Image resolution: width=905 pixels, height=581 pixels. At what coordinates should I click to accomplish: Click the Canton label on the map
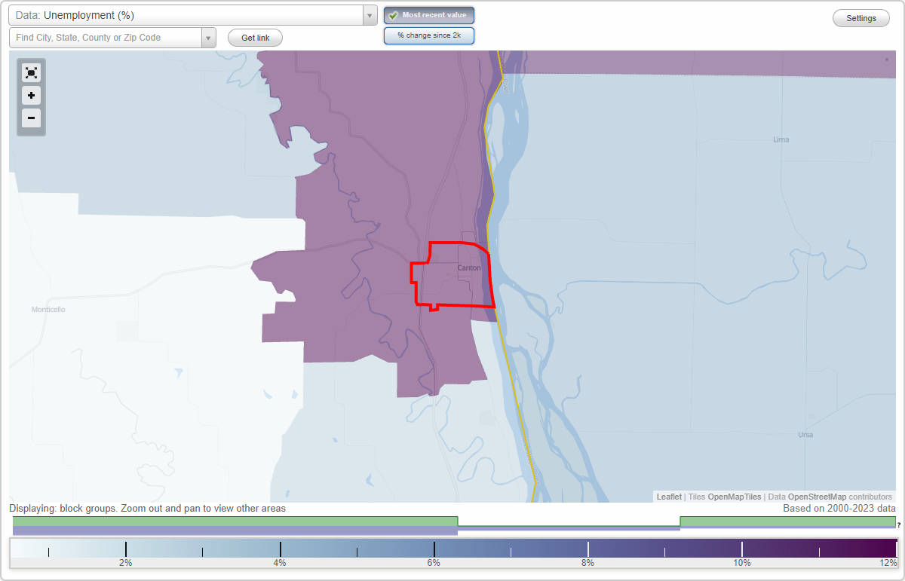(x=469, y=268)
